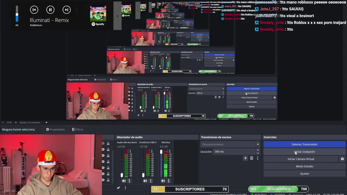Add a new scene transition
Screen dimensions: 347x195
(245, 158)
